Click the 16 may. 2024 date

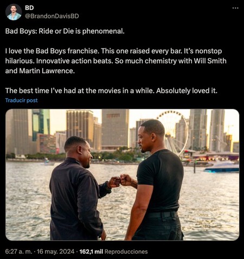point(55,251)
